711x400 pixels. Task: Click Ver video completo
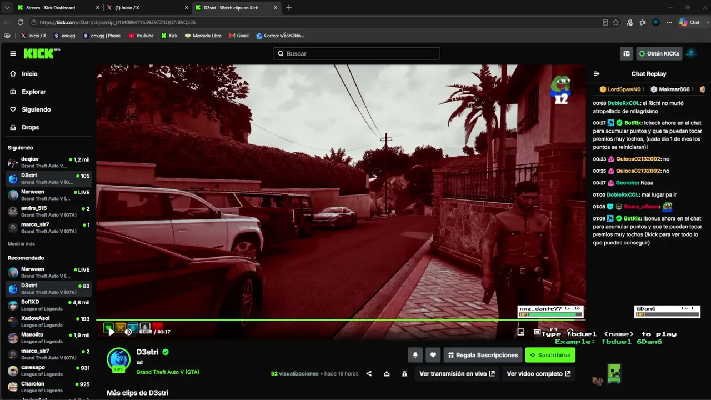[539, 374]
